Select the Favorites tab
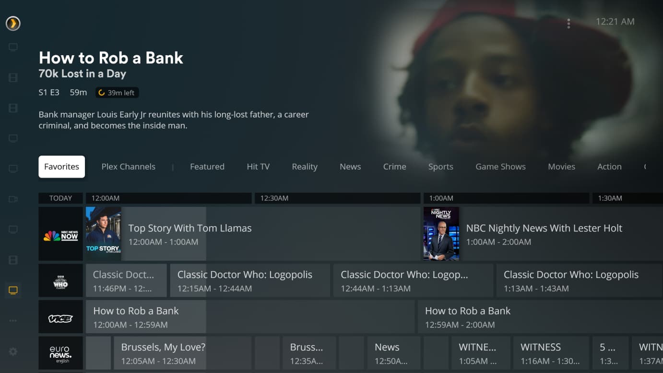 (61, 167)
